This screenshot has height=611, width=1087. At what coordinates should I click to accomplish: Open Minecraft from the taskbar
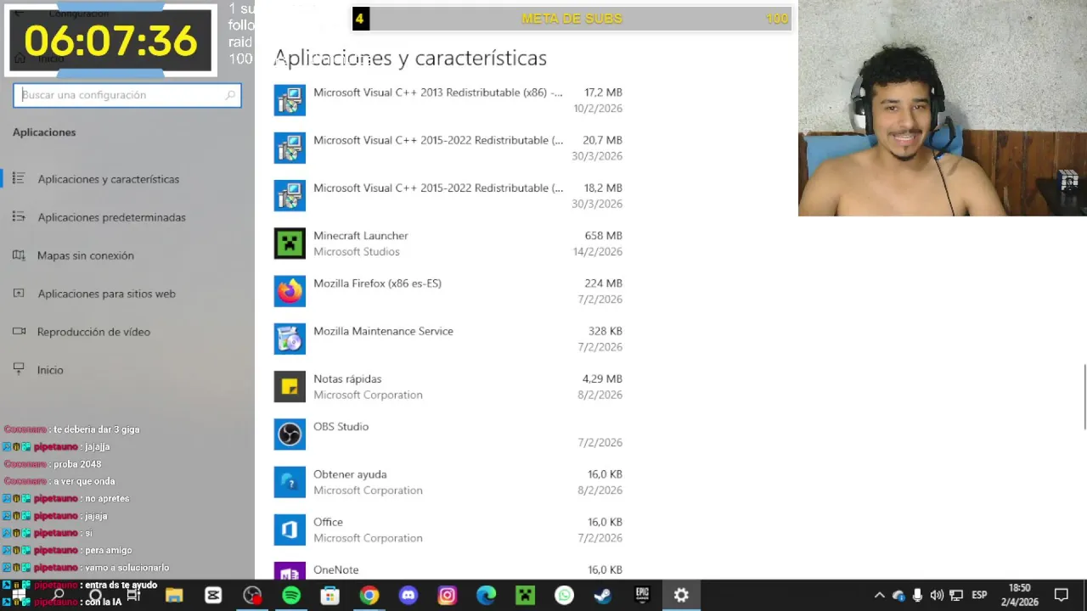[526, 596]
